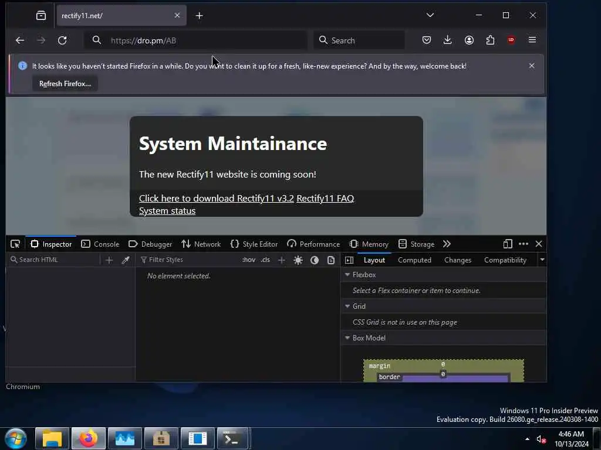Viewport: 601px width, 450px height.
Task: Open Pocket save icon
Action: (427, 40)
